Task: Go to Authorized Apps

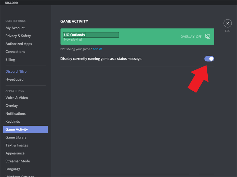Action: [x=19, y=44]
